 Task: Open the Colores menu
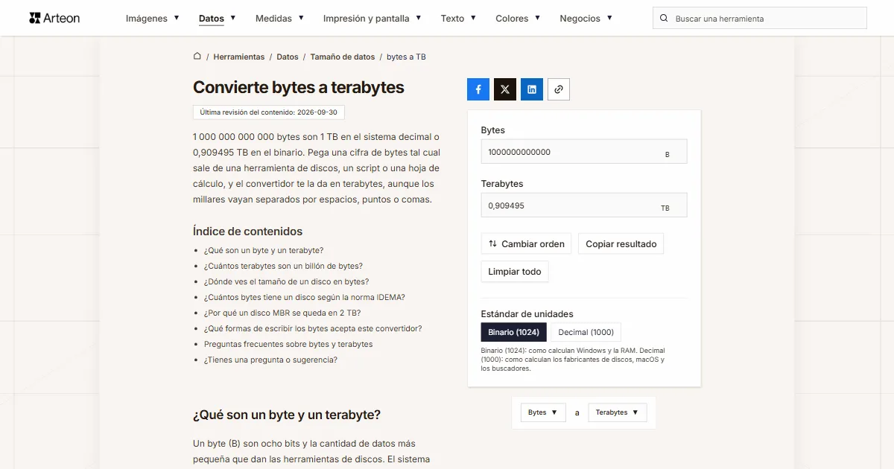(x=518, y=19)
